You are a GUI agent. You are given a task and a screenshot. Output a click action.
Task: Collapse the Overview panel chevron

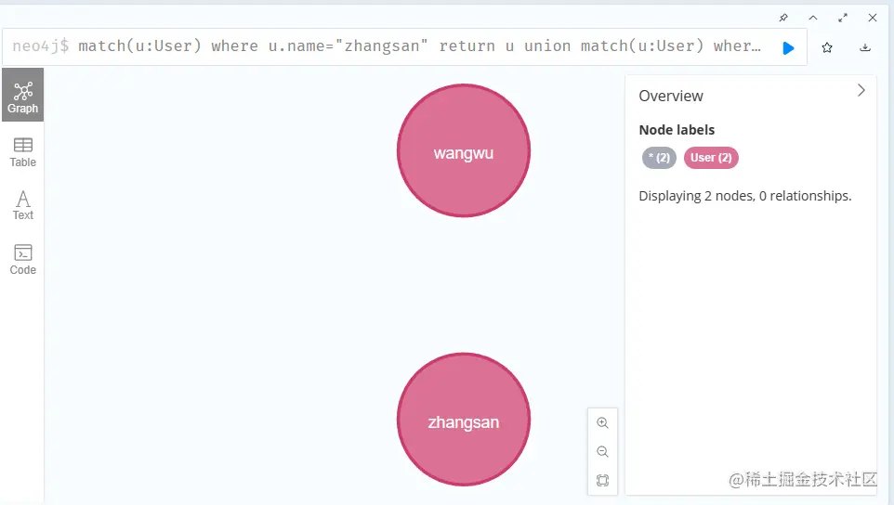[x=861, y=91]
